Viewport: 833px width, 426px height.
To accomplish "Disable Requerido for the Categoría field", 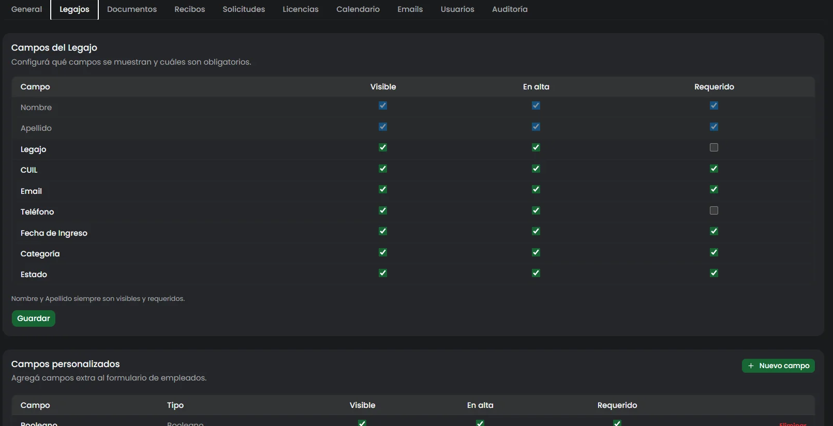I will click(x=714, y=252).
